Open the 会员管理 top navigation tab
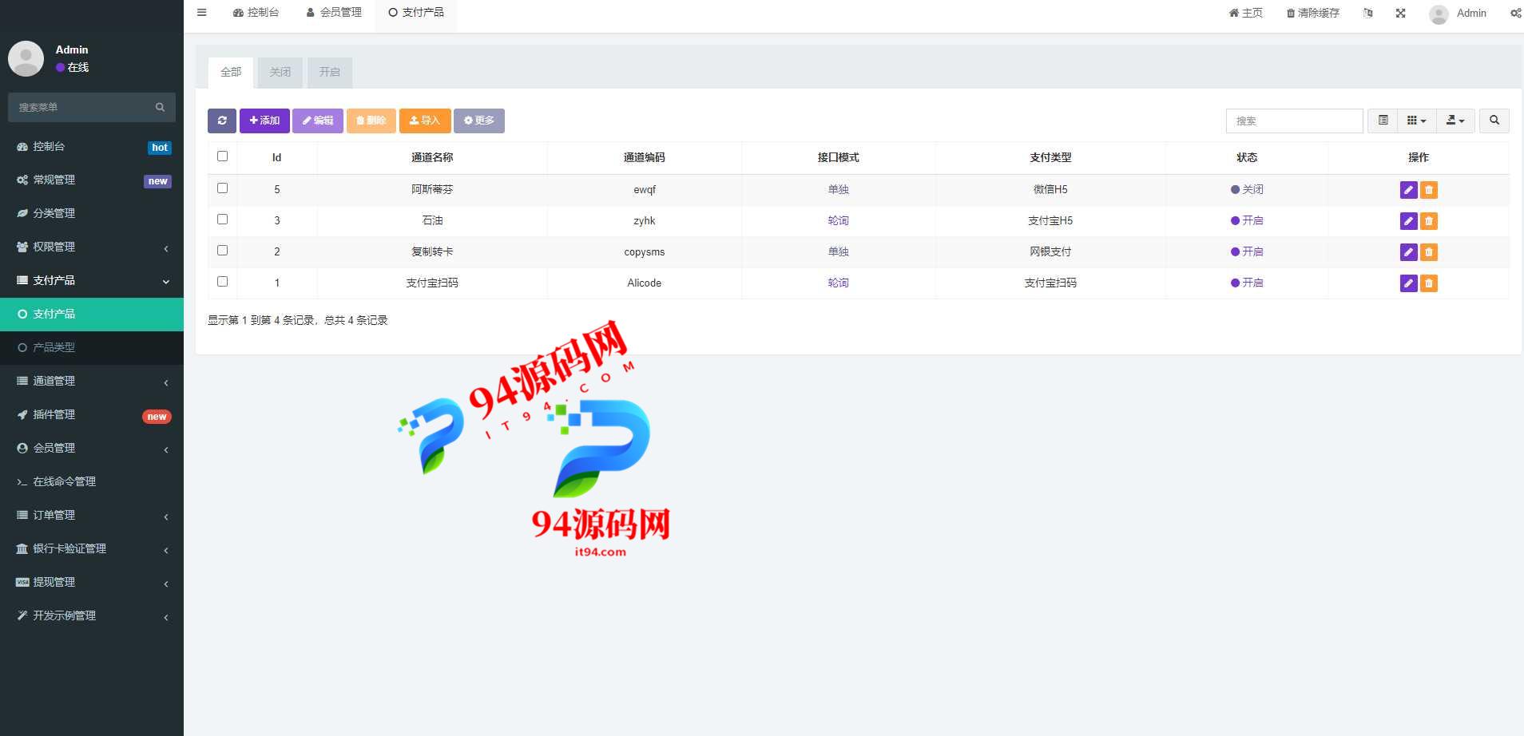This screenshot has height=736, width=1524. 334,13
